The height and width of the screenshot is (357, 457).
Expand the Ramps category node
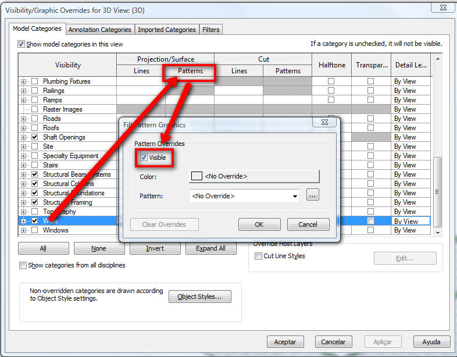(x=24, y=100)
